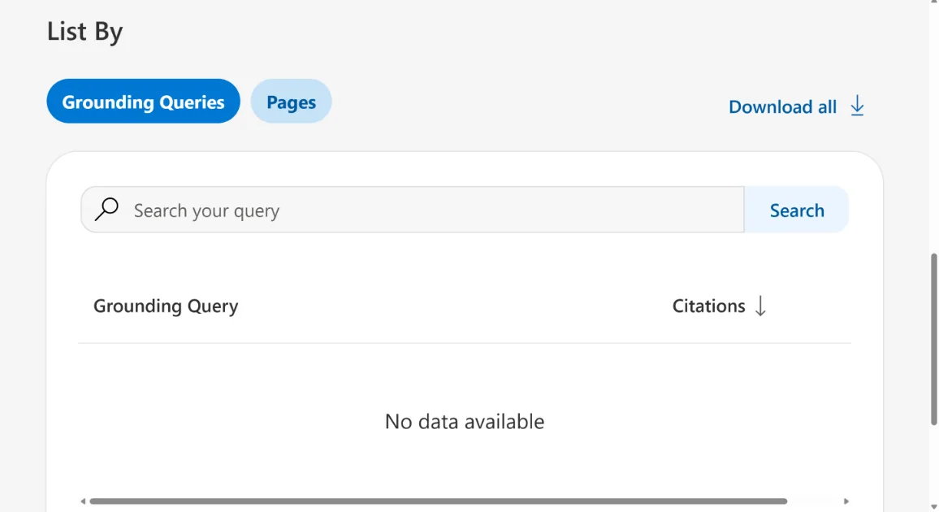Click the download icon next to Download all
Screen dimensions: 939x512
857,106
